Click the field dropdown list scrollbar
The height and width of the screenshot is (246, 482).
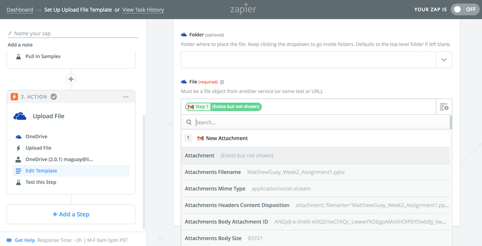point(451,122)
